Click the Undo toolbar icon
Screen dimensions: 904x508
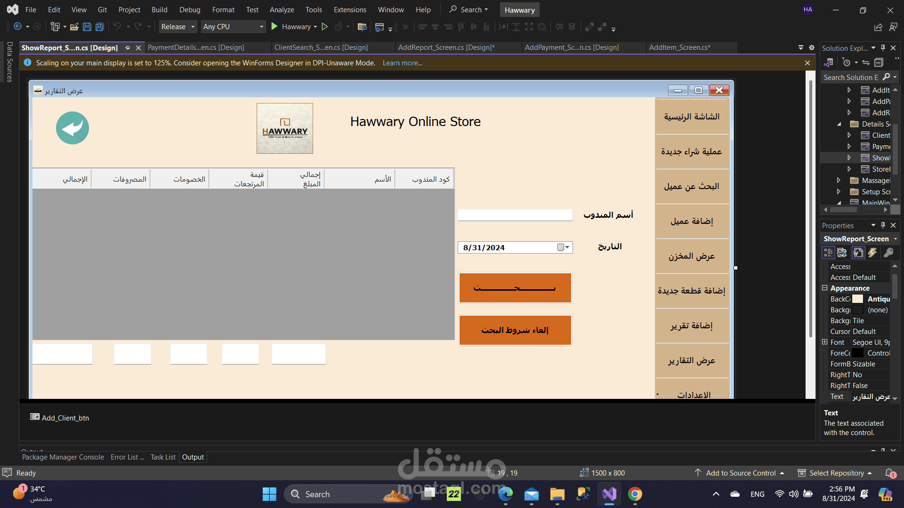click(117, 27)
